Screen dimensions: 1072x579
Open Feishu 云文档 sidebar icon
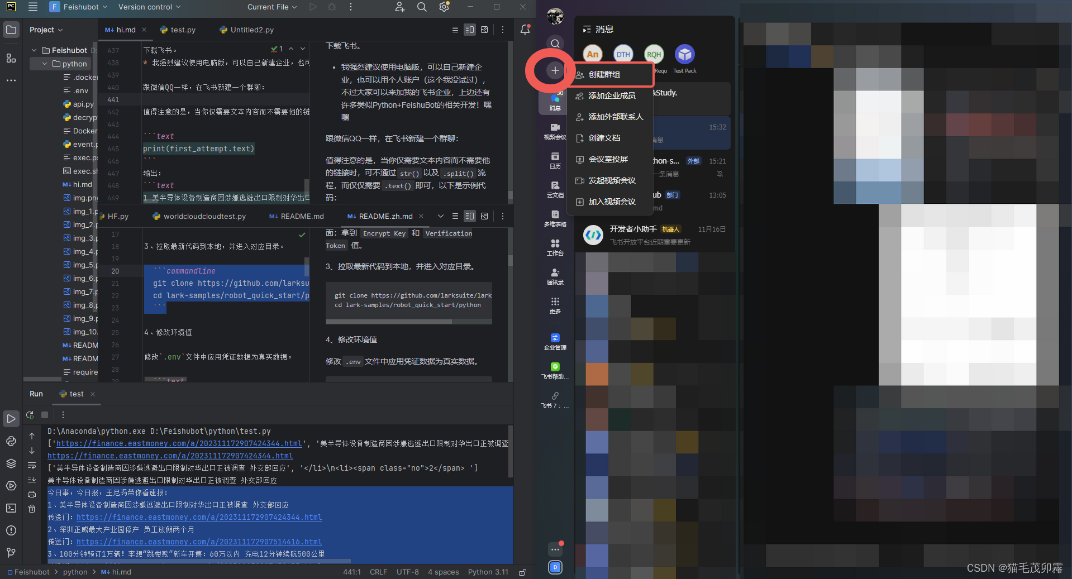click(x=555, y=189)
